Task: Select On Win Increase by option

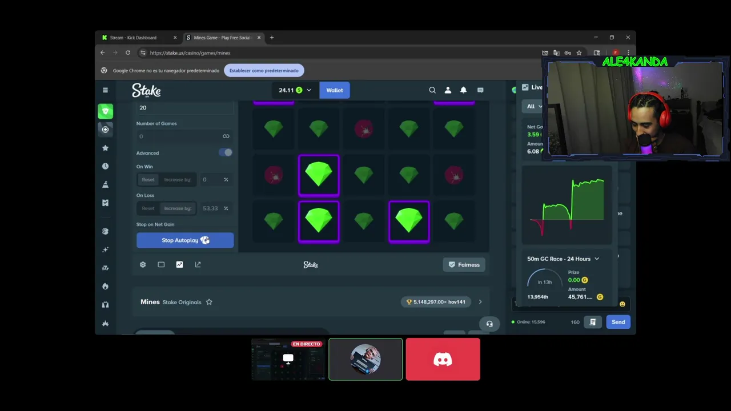Action: tap(178, 179)
